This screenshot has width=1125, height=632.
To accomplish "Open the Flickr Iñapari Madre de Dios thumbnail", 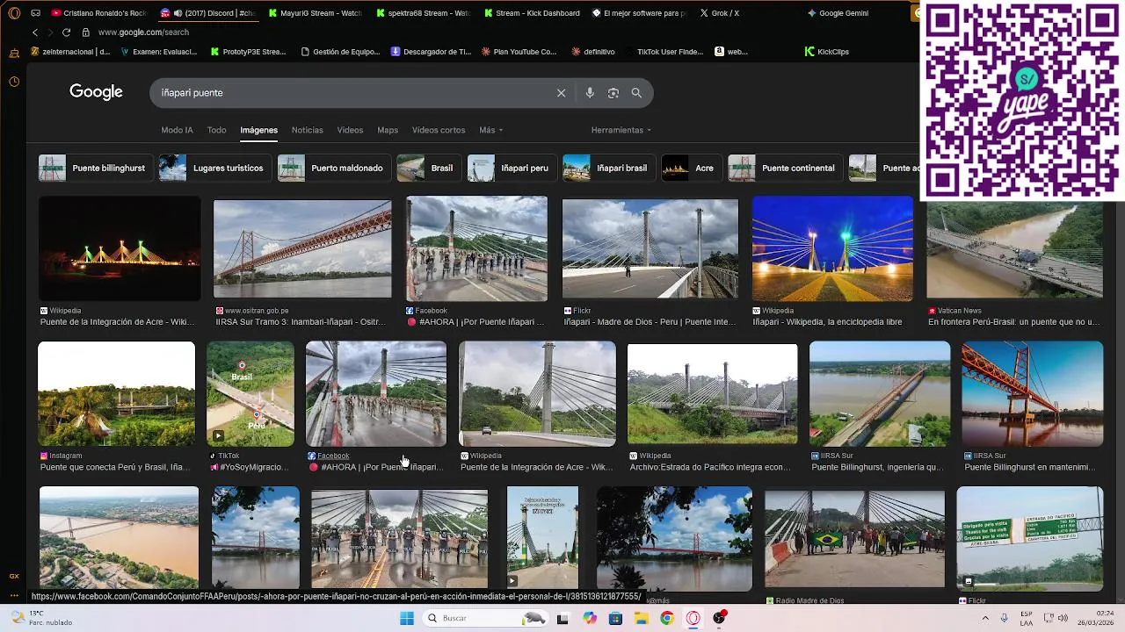I will [650, 248].
